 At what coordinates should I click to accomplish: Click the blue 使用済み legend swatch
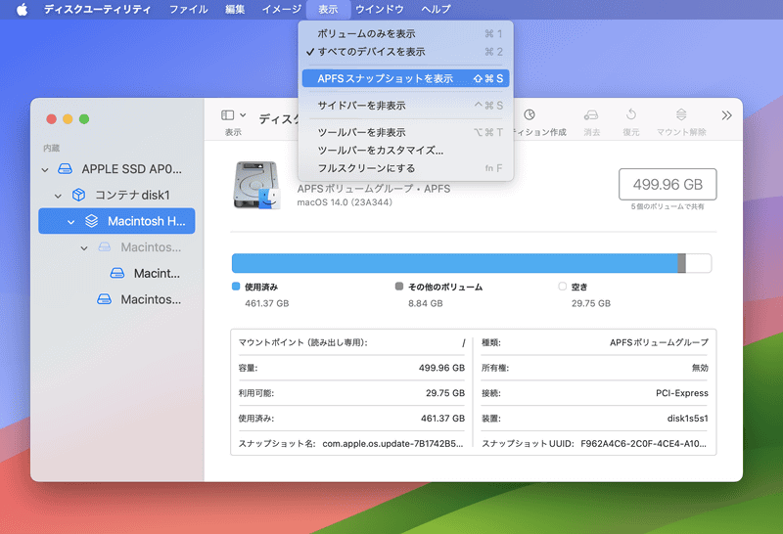[236, 286]
